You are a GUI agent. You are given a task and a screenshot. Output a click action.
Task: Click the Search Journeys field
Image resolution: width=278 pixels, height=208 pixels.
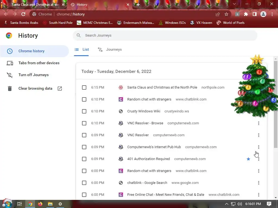[165, 35]
